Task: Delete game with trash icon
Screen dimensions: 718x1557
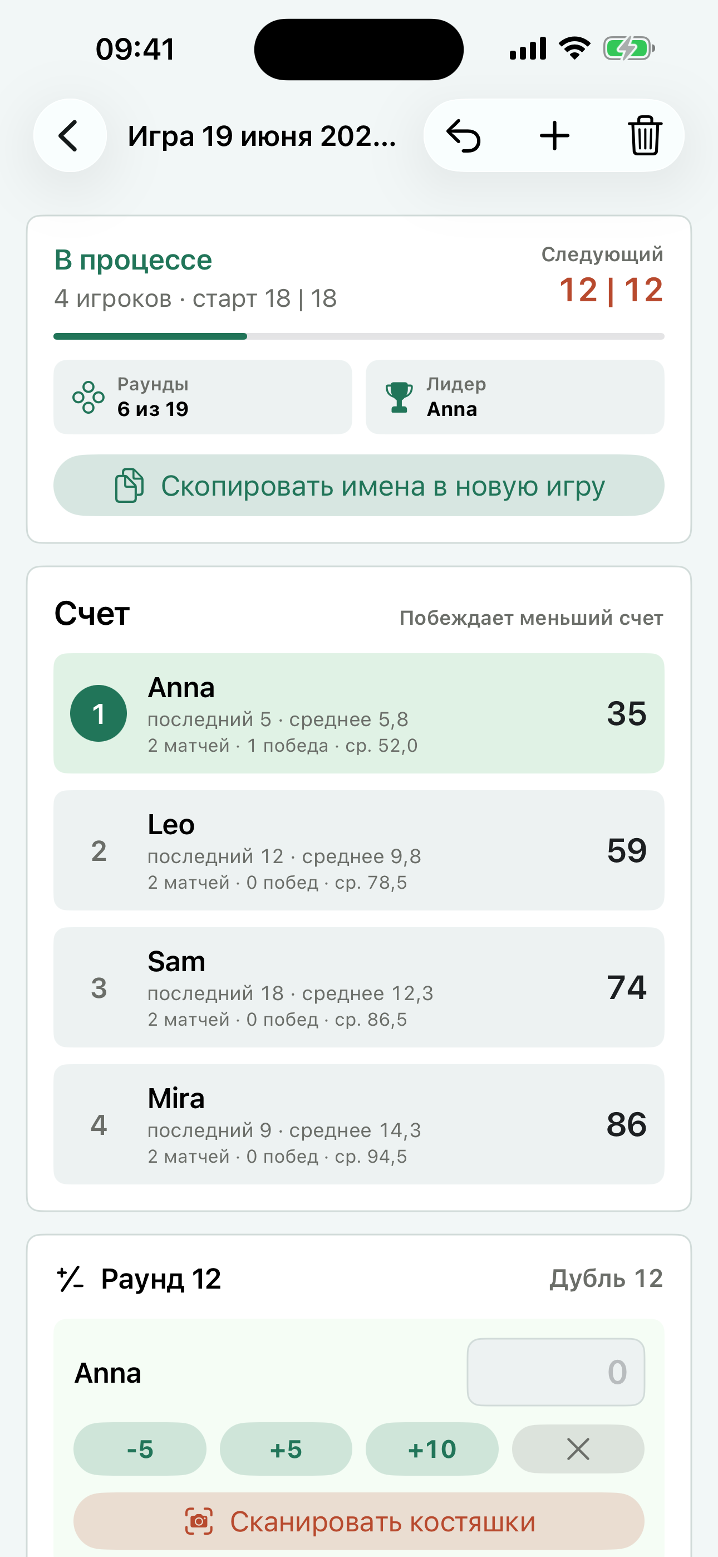Action: click(645, 135)
